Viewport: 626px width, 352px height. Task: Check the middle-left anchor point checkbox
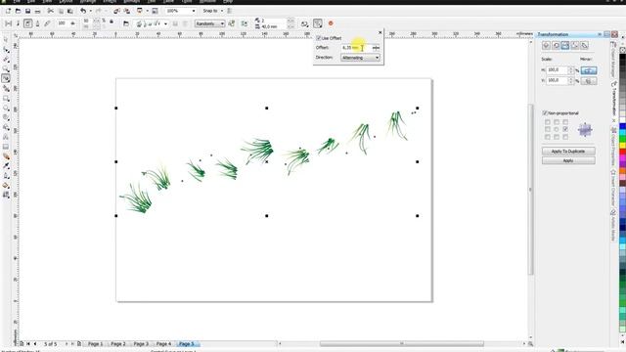pyautogui.click(x=548, y=129)
